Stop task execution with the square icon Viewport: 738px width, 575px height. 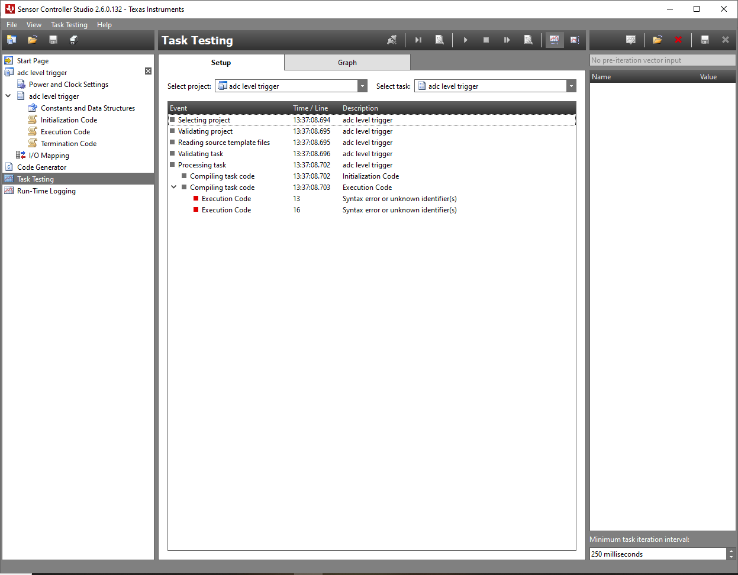[x=486, y=40]
